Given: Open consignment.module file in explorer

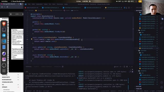Looking at the screenshot, I should point(148,21).
